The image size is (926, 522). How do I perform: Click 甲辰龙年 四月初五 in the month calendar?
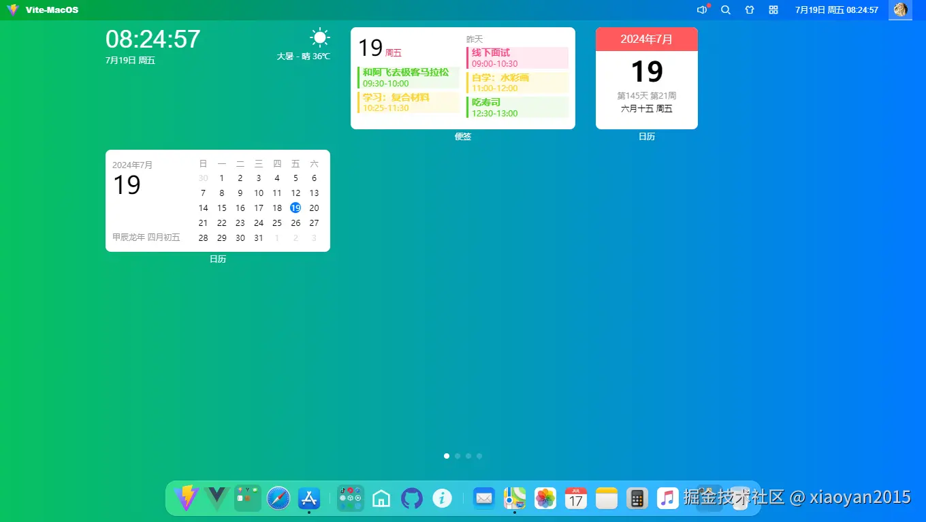pyautogui.click(x=146, y=238)
